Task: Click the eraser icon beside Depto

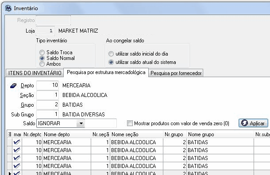Action: point(13,86)
